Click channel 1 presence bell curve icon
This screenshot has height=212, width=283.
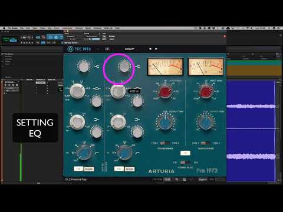pos(97,89)
